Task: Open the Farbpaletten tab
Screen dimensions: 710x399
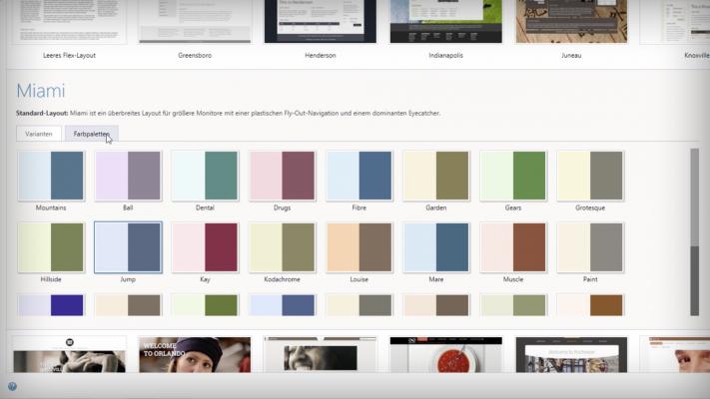Action: 91,134
